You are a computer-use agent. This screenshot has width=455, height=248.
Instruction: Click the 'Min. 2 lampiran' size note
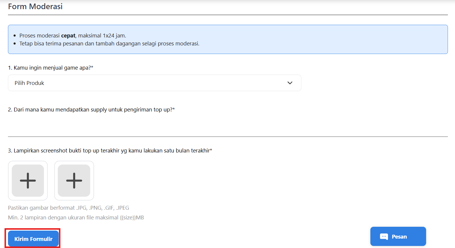pyautogui.click(x=63, y=218)
